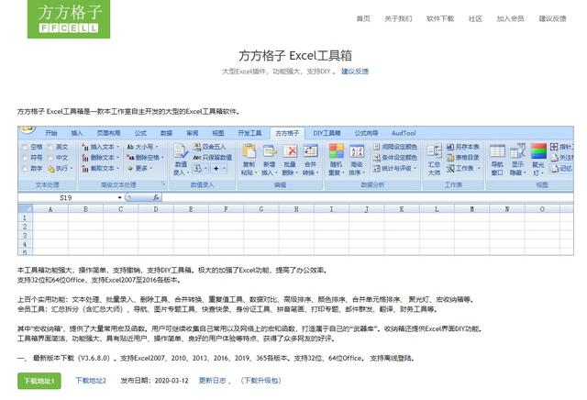The width and height of the screenshot is (587, 400).
Task: Click the 复制粘贴 clipboard icon
Action: coord(249,151)
